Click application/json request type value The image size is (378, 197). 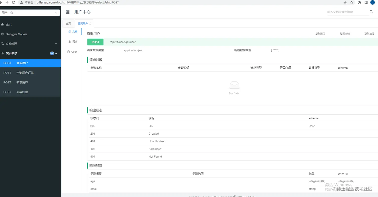[x=133, y=50]
